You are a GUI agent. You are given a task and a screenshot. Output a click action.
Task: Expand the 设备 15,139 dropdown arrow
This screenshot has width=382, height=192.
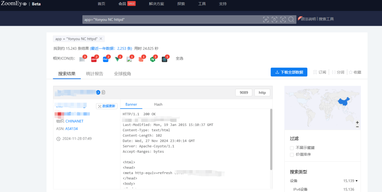(357, 181)
